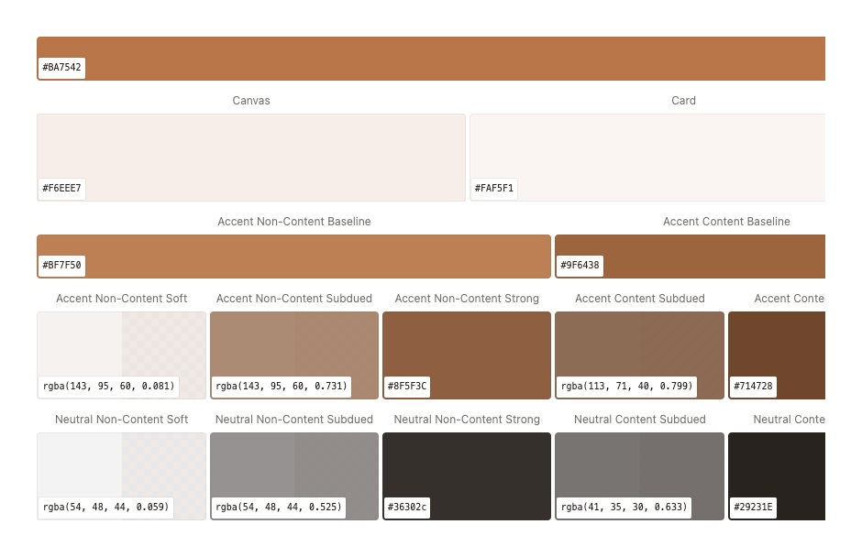Click the rgba(143, 95, 60, 0.081) label

[108, 387]
